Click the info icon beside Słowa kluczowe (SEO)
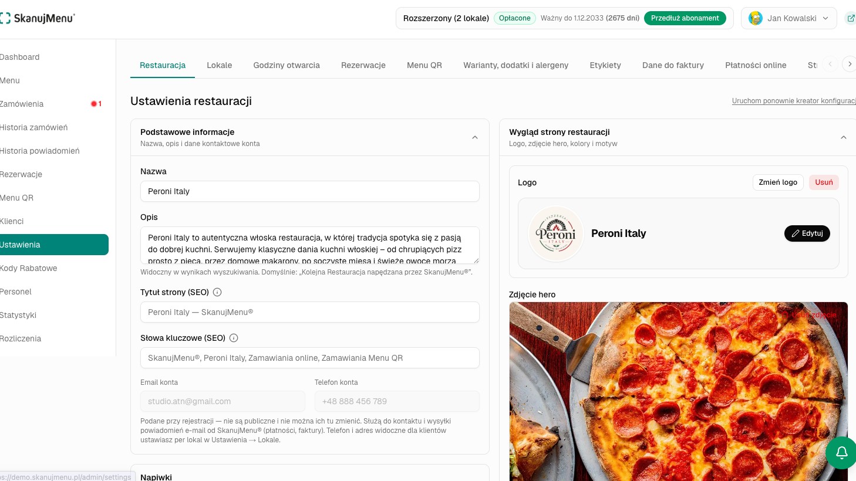Screen dimensions: 856x481 [x=234, y=338]
